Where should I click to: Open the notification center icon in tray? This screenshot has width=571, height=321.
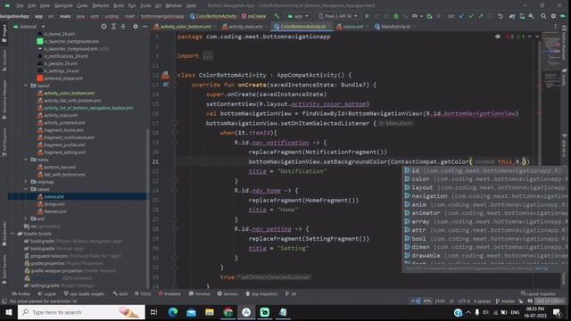[x=557, y=312]
